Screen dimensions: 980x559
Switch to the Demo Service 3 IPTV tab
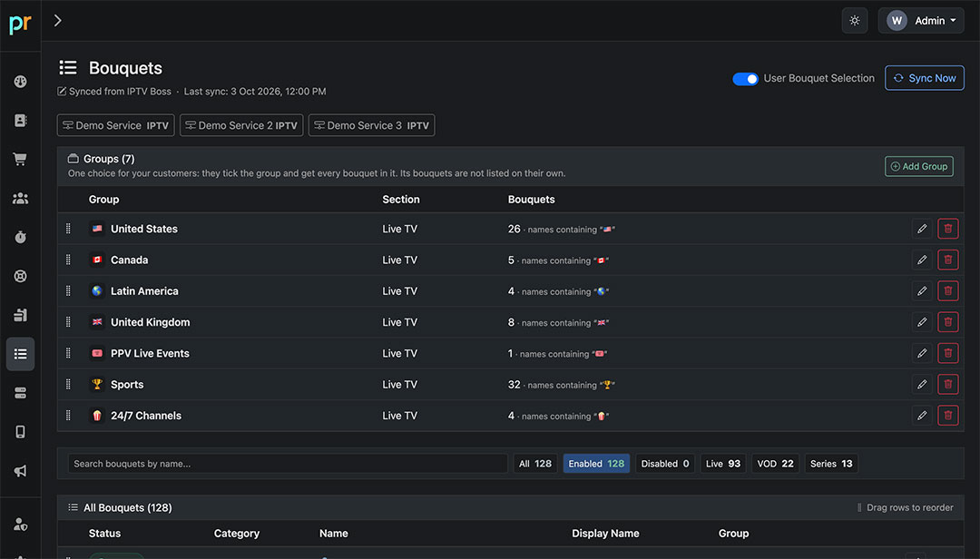(x=371, y=125)
